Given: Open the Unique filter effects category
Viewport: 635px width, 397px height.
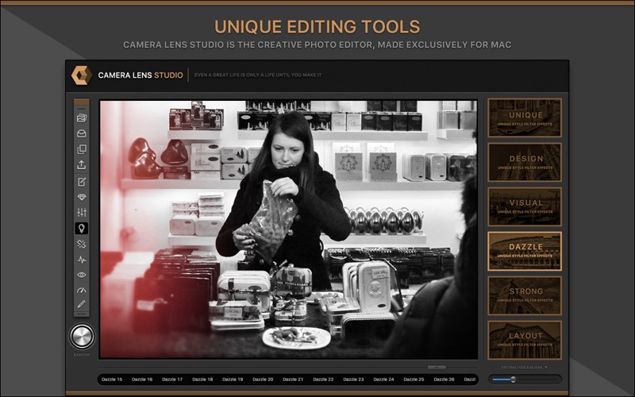Looking at the screenshot, I should [525, 118].
